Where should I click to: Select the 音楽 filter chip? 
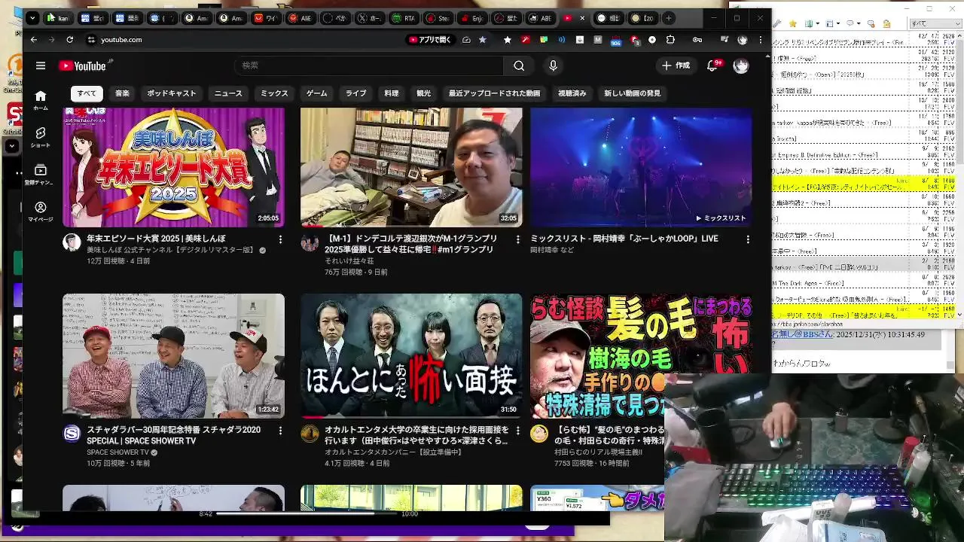click(x=122, y=93)
